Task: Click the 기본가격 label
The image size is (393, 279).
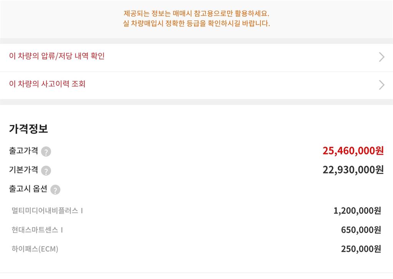Action: (23, 170)
